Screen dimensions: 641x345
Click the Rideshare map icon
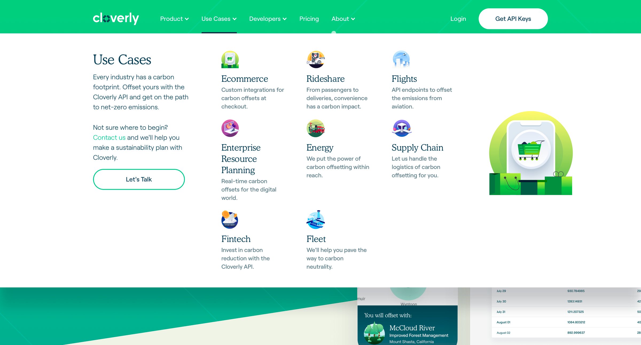point(316,59)
